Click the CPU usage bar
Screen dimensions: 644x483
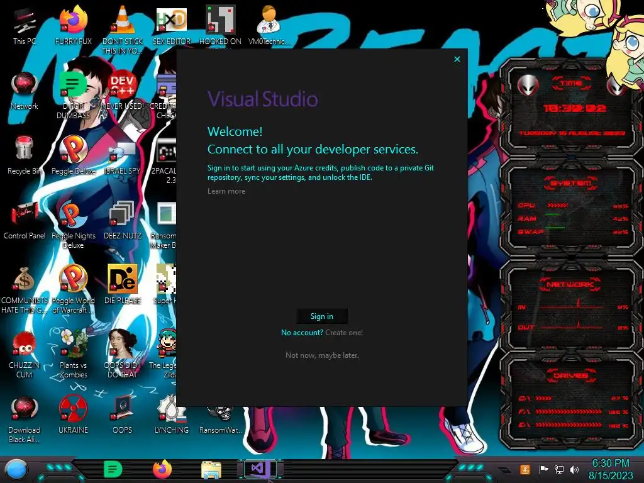557,206
